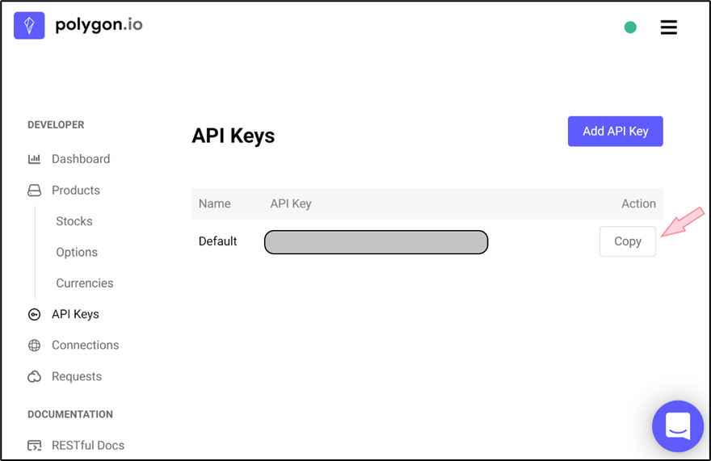The width and height of the screenshot is (711, 461).
Task: Copy the Default API key
Action: (x=627, y=241)
